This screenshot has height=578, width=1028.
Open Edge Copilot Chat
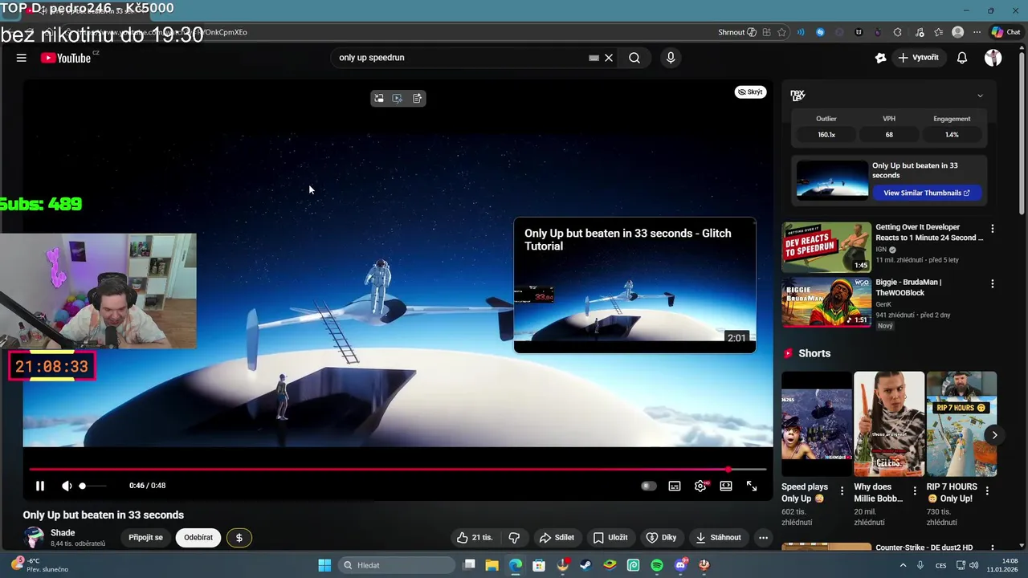point(1006,32)
